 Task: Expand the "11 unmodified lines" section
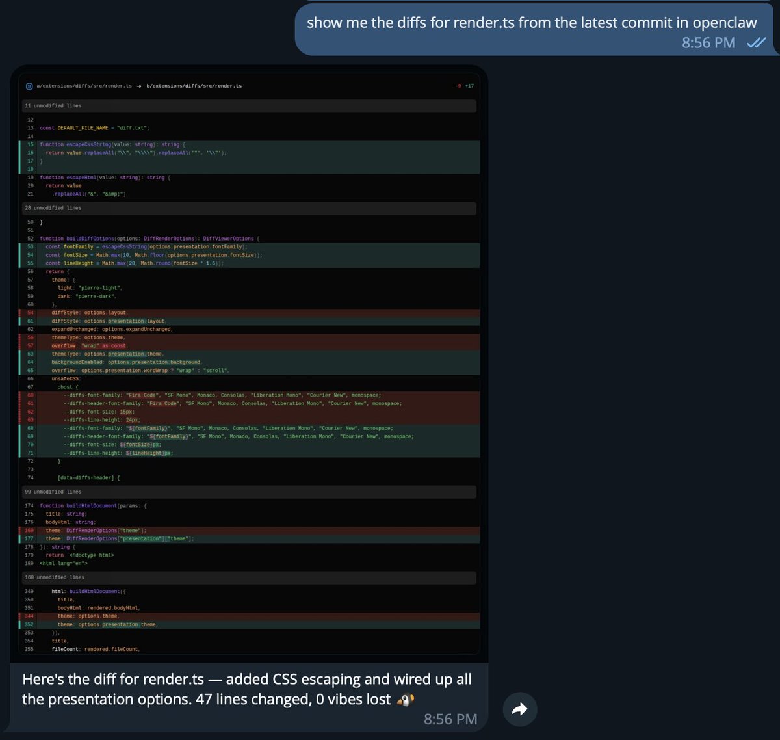53,105
